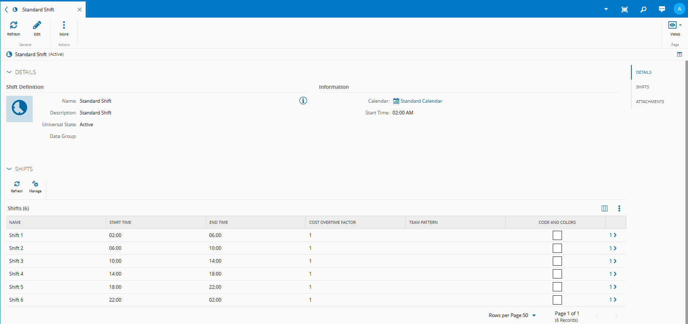This screenshot has height=324, width=688.
Task: Jump to ATTACHMENTS in side navigation
Action: point(650,102)
